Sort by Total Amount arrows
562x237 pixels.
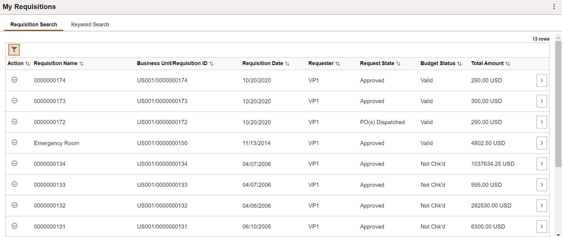click(508, 64)
